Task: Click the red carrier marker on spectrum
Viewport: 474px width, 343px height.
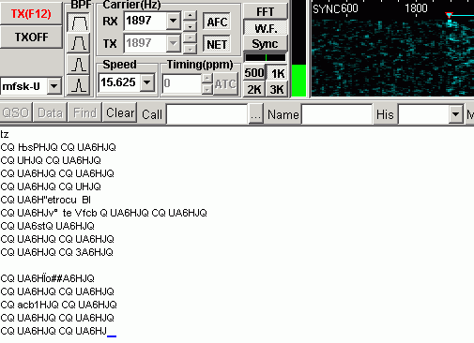Action: (x=449, y=15)
